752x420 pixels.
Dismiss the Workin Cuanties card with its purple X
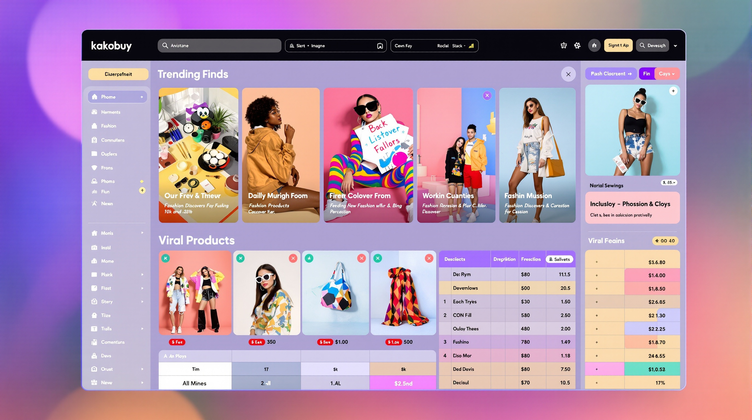[x=487, y=95]
